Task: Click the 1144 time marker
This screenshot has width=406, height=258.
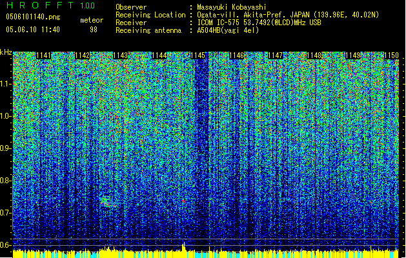Action: click(159, 55)
